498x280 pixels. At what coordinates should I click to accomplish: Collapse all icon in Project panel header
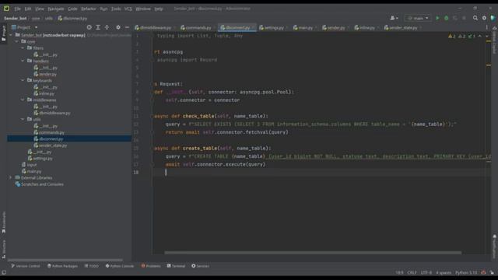(107, 27)
